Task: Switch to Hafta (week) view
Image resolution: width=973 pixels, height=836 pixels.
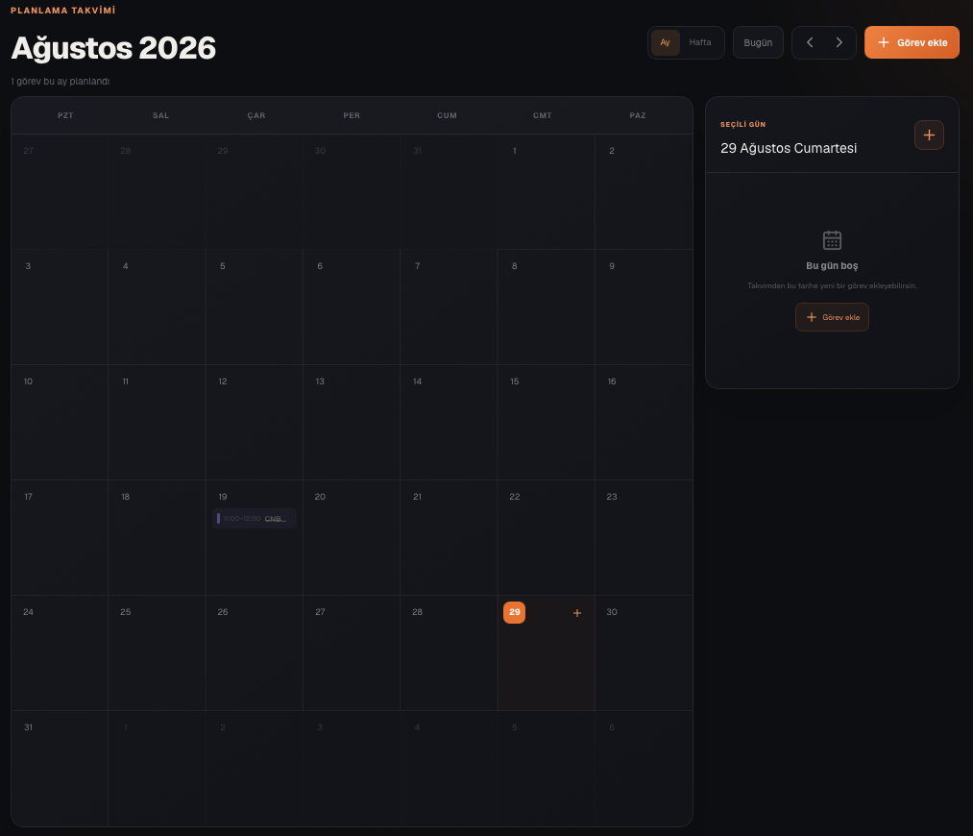Action: pyautogui.click(x=700, y=42)
